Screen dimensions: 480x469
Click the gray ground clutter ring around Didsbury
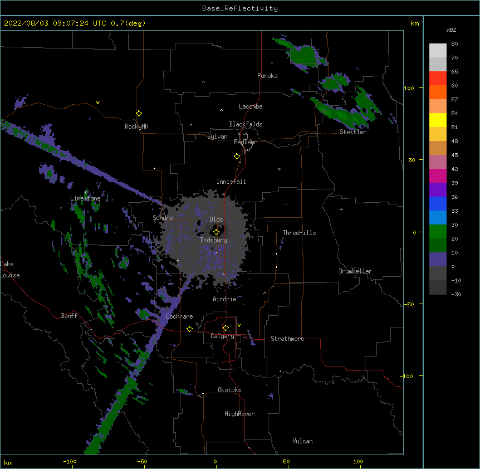point(204,239)
